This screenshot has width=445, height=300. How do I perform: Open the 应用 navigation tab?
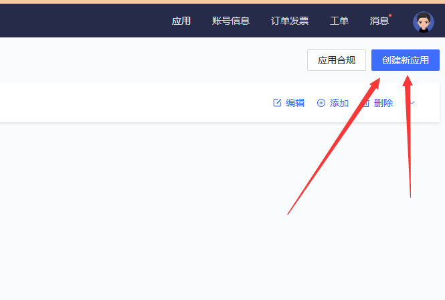181,21
